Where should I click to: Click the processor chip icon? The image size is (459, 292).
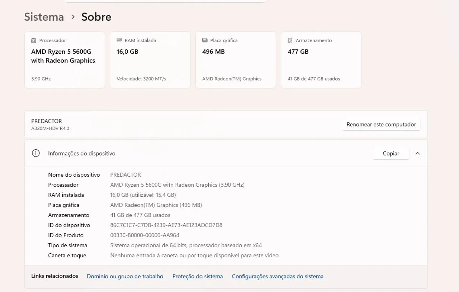click(x=34, y=40)
